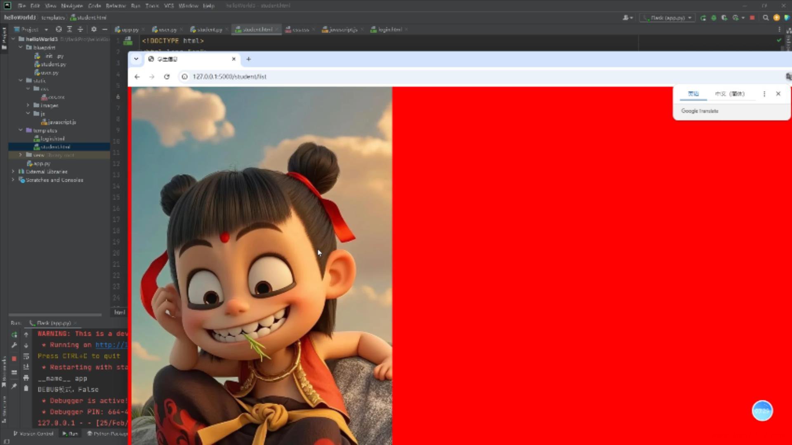Open Project panel settings gear
The width and height of the screenshot is (792, 445).
94,29
